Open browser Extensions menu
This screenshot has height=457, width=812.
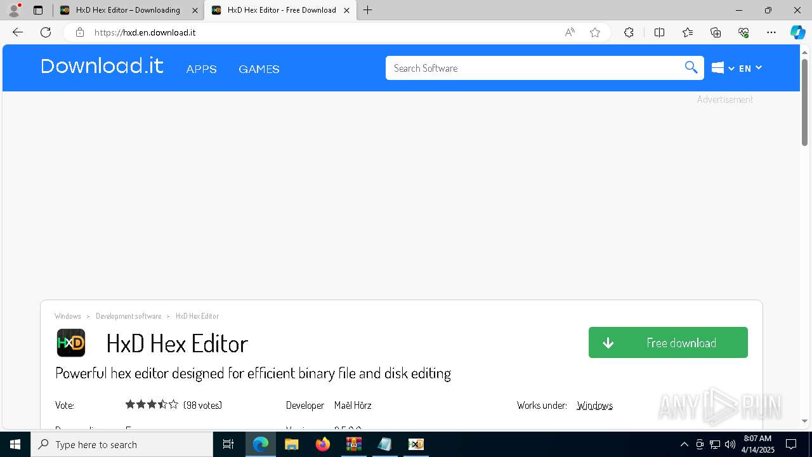pos(629,32)
